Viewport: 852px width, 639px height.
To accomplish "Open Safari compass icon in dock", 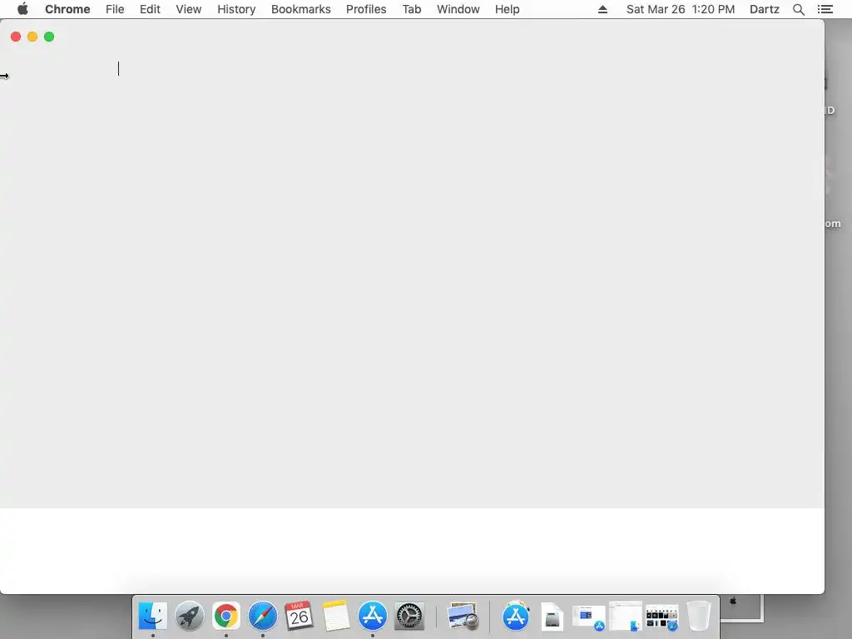I will tap(262, 617).
